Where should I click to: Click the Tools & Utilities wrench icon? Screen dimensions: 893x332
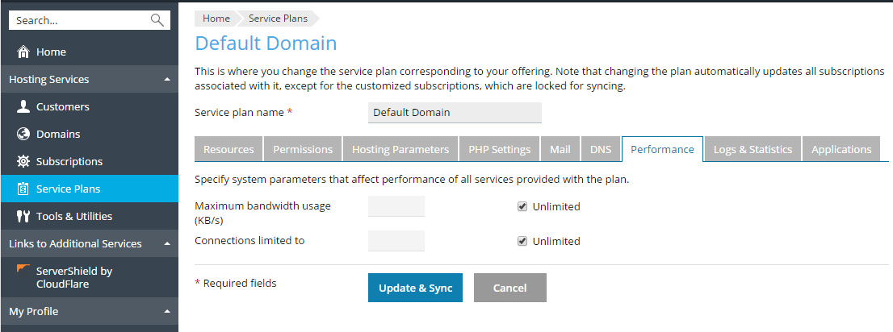(23, 217)
